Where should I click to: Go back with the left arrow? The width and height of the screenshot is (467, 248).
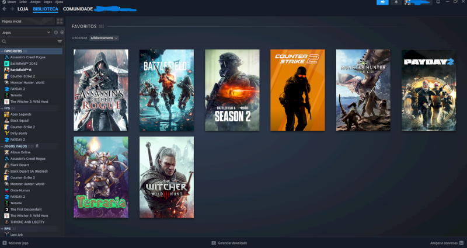(x=5, y=9)
